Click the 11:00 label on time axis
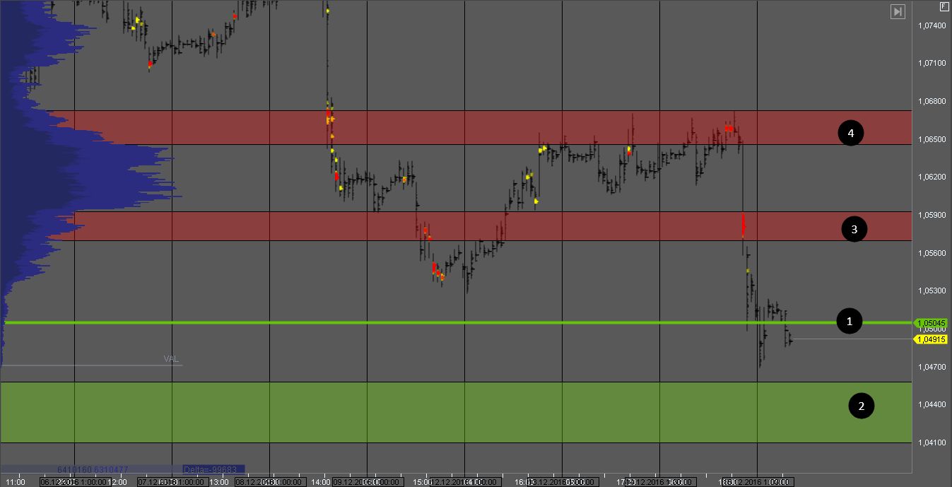The image size is (952, 487). click(x=16, y=482)
